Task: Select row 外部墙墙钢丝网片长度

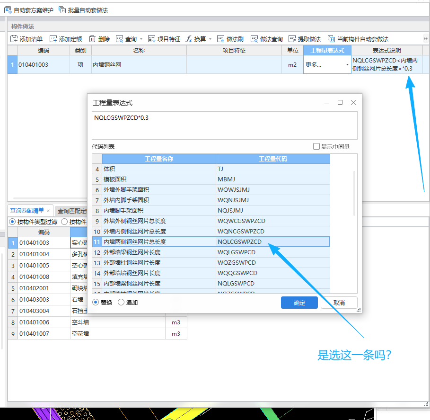Action: 211,273
